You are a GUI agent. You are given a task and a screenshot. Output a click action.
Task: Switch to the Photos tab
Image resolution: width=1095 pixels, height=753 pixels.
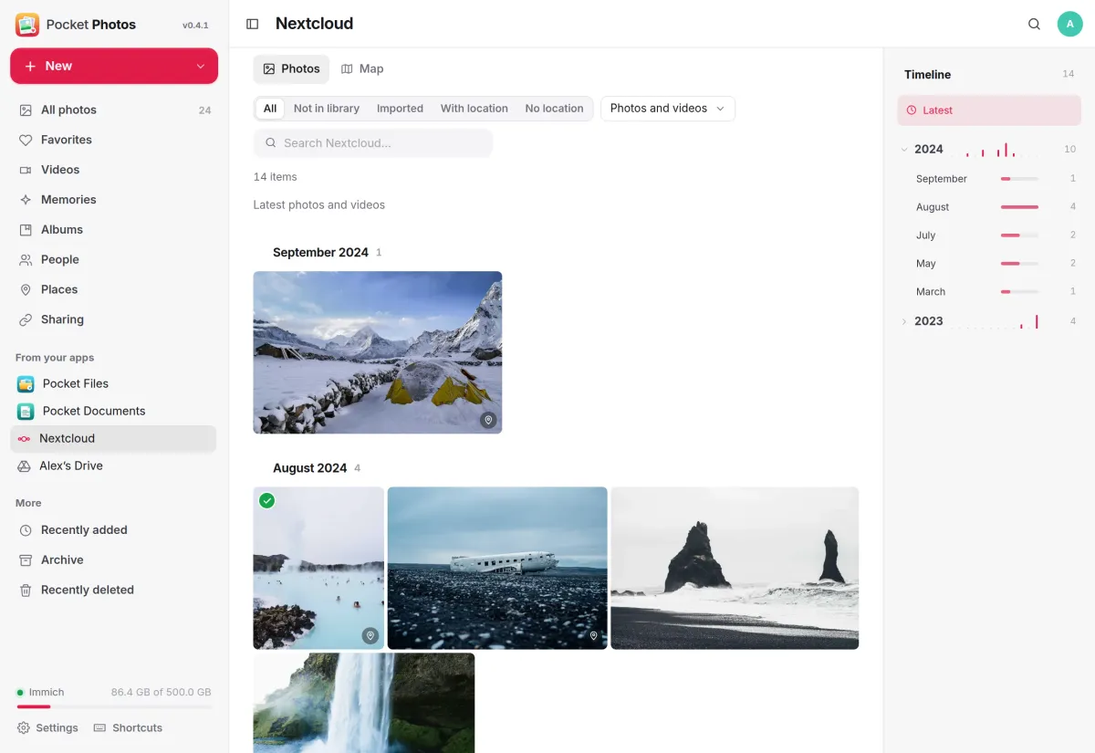pos(291,69)
